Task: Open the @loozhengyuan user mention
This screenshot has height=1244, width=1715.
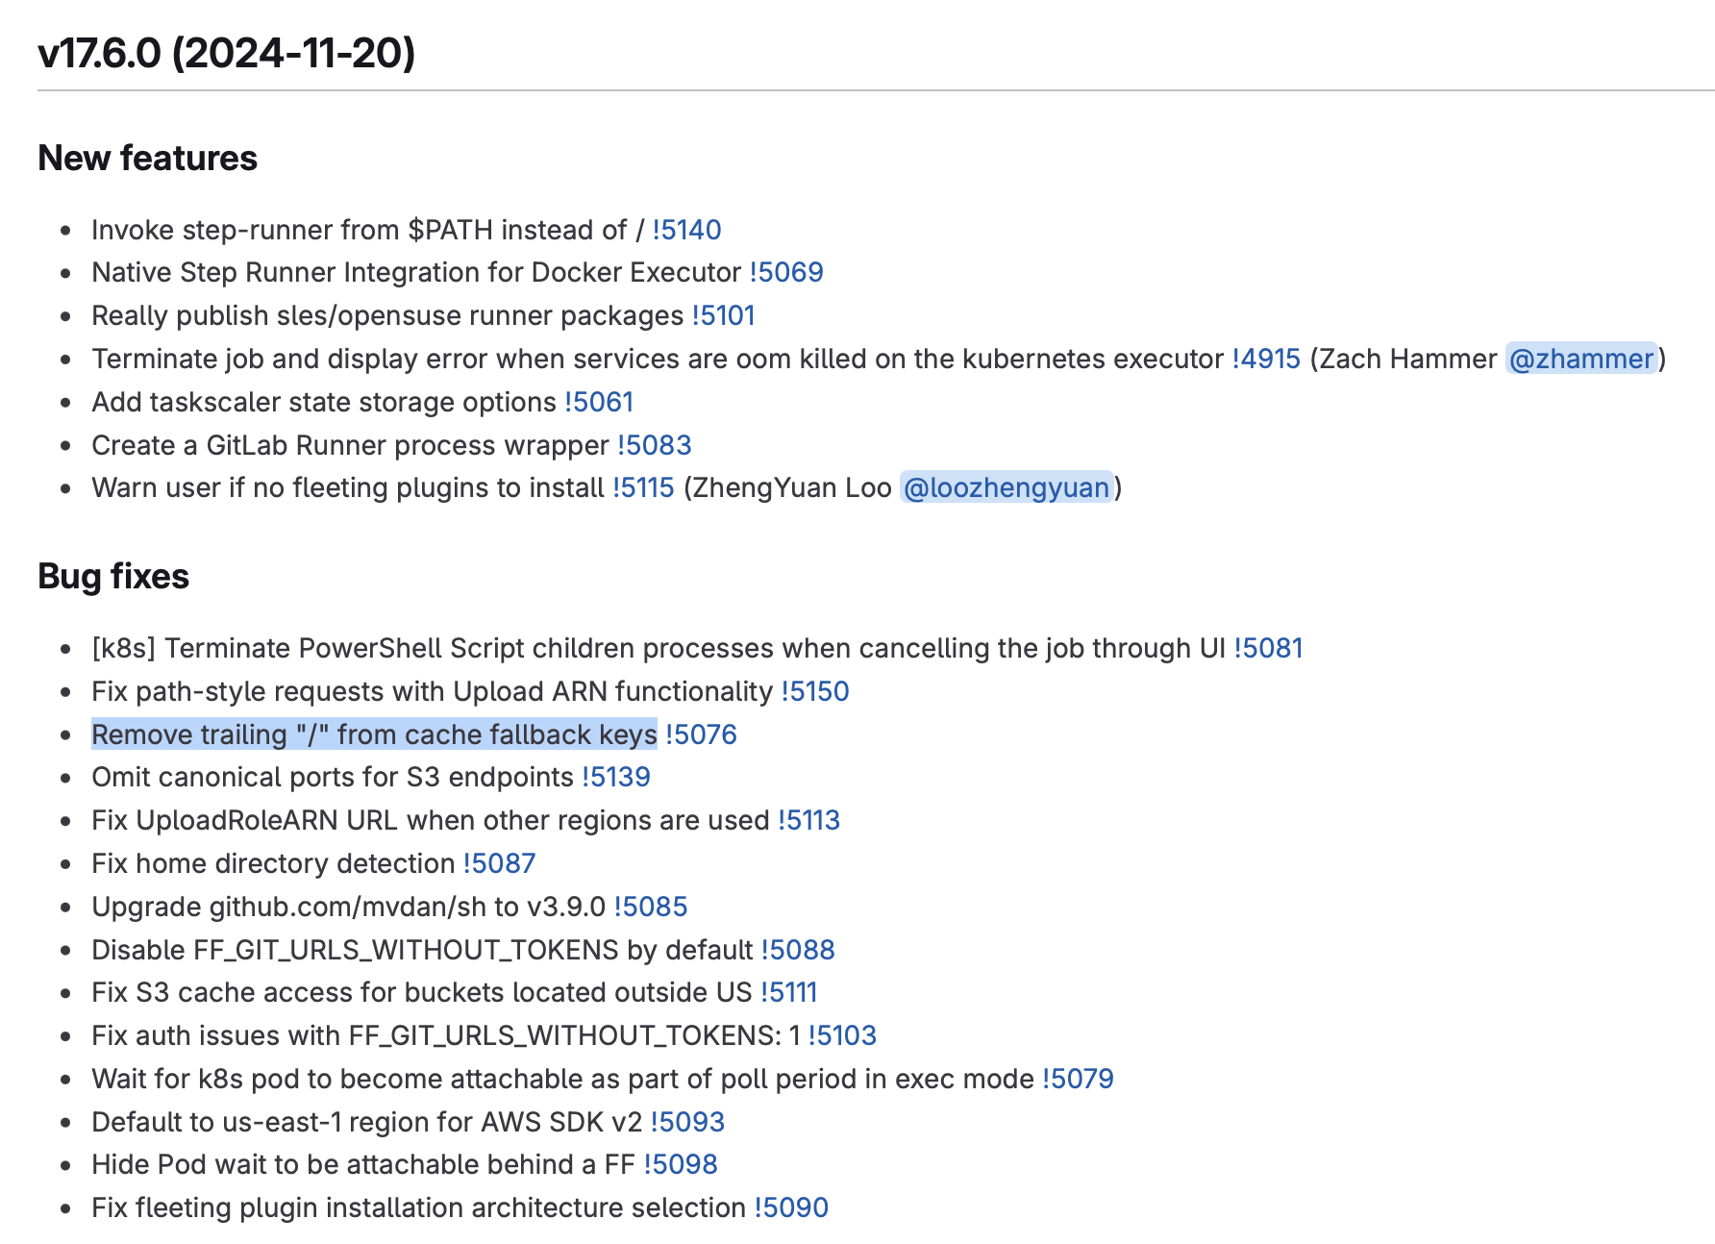Action: (1006, 487)
